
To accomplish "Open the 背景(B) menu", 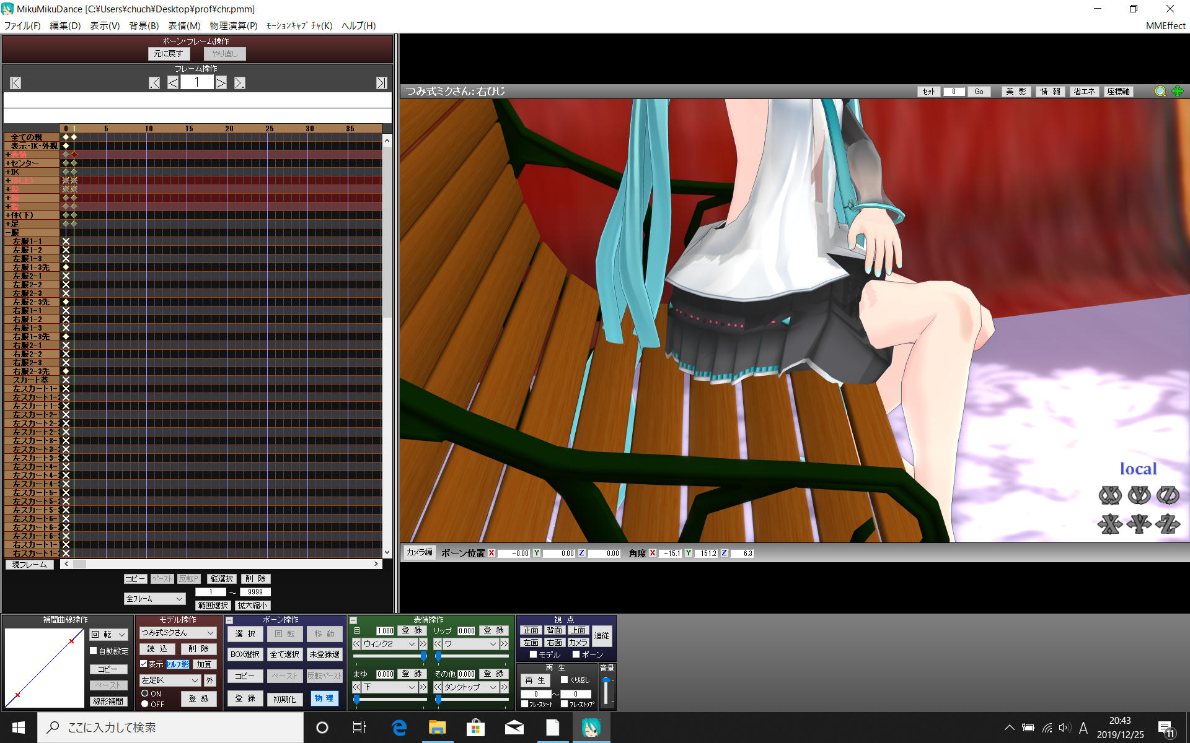I will point(144,26).
